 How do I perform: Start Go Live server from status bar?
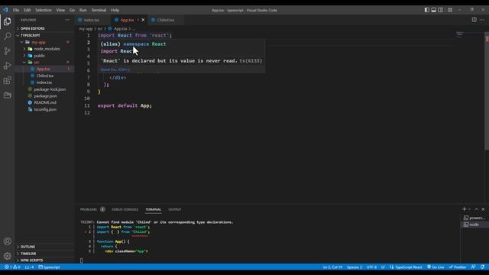[x=436, y=267]
